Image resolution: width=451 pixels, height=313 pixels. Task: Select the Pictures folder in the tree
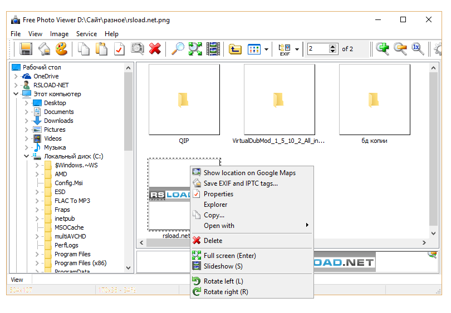tap(55, 130)
